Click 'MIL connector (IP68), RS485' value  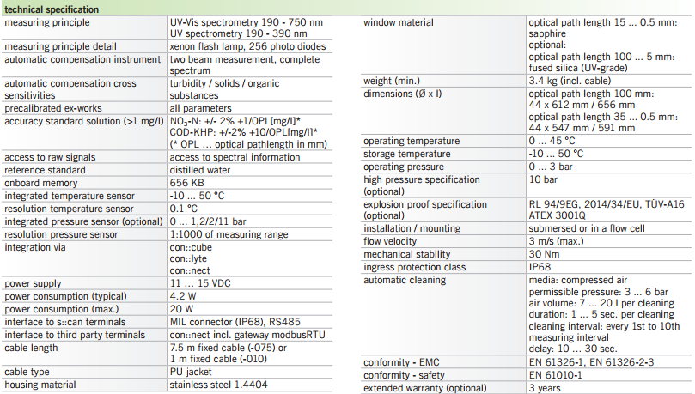point(235,322)
